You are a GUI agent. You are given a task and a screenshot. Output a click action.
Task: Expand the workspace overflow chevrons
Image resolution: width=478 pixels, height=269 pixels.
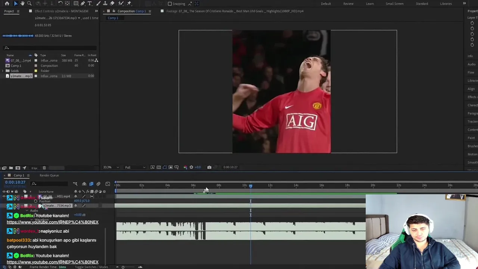pos(464,4)
